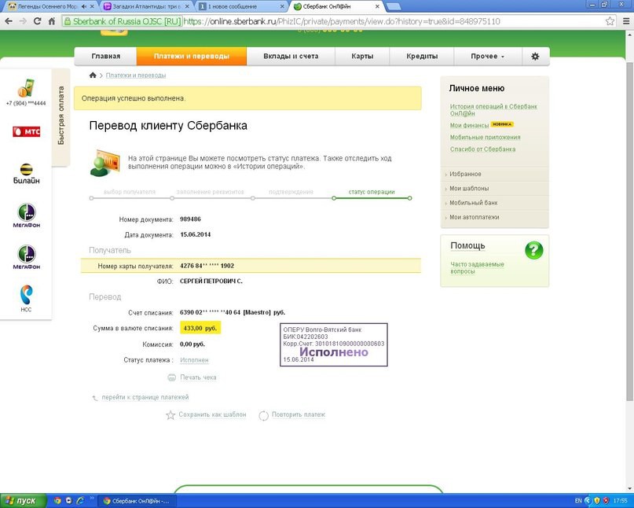Mute the speaker icon on first tab
The image size is (634, 508).
tap(84, 6)
